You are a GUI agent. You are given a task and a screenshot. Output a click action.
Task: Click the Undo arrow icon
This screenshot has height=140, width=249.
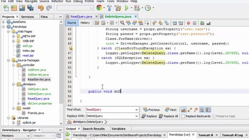coord(41,8)
